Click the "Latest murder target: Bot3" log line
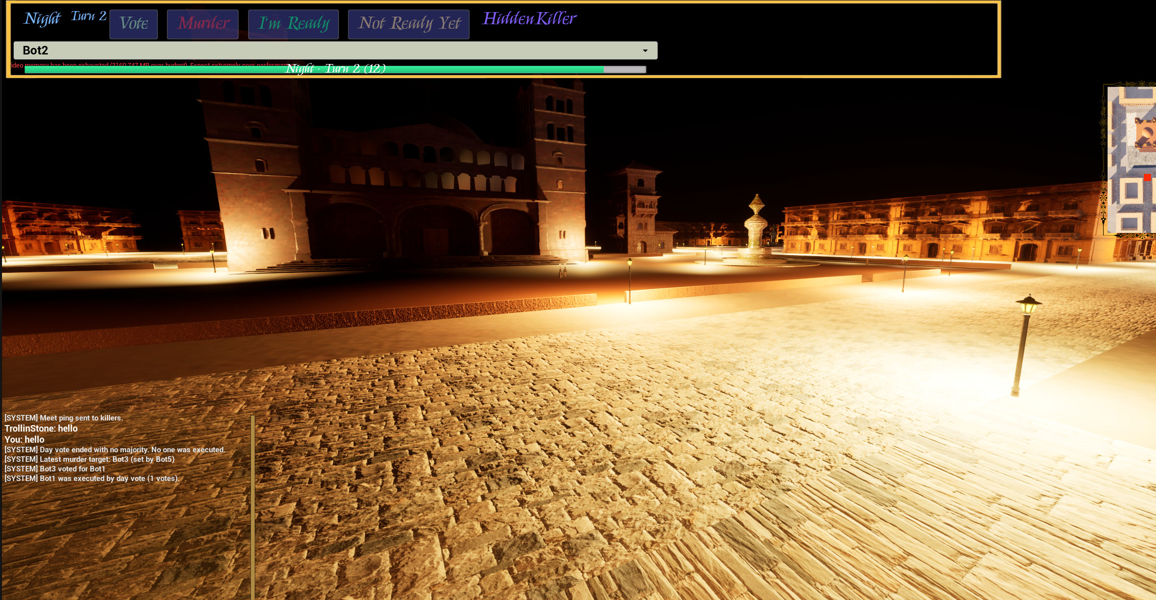 pos(89,459)
